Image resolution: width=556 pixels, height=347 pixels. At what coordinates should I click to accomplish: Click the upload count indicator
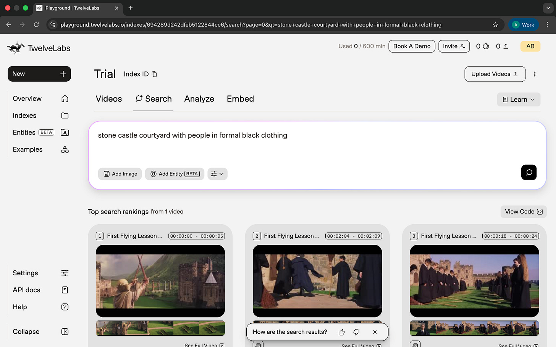tap(502, 46)
